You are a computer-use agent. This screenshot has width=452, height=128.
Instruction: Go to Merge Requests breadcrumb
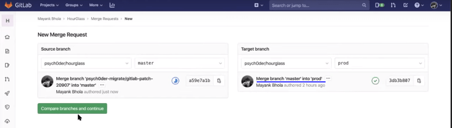pyautogui.click(x=105, y=19)
